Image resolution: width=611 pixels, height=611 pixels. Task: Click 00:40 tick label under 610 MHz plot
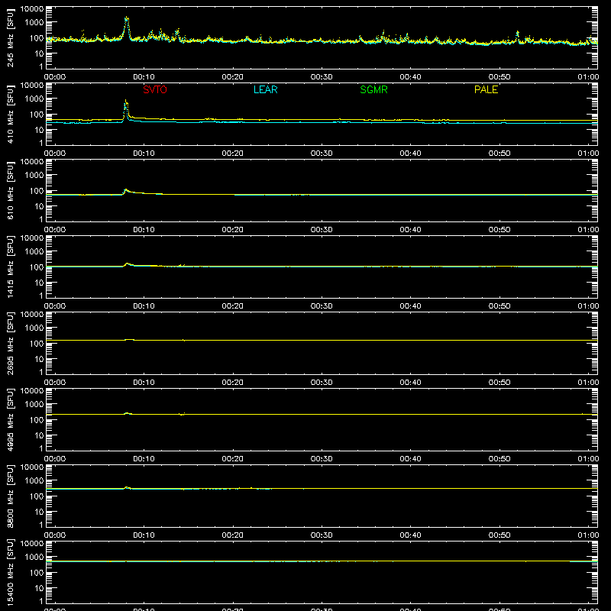point(410,230)
